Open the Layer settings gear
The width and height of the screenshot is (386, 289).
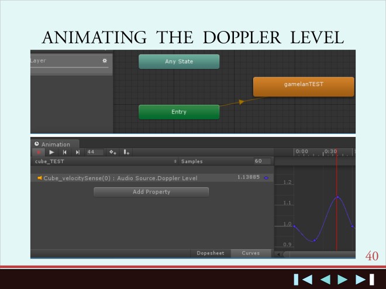105,60
